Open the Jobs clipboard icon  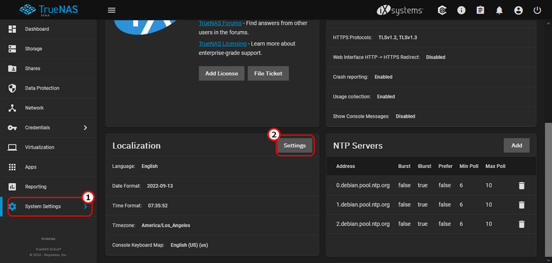pyautogui.click(x=480, y=10)
